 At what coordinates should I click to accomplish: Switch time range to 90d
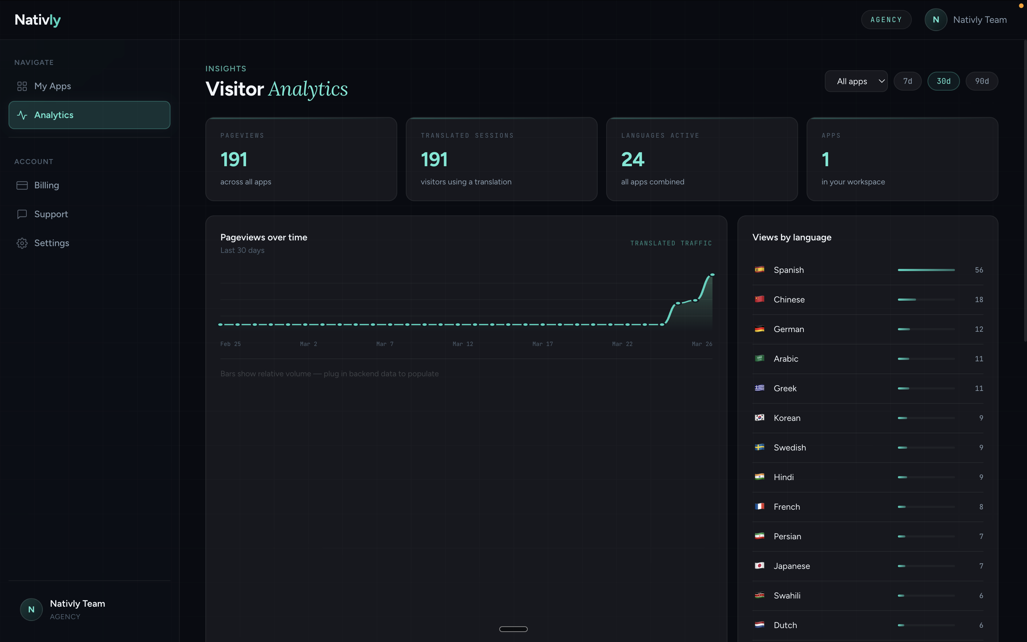[982, 81]
